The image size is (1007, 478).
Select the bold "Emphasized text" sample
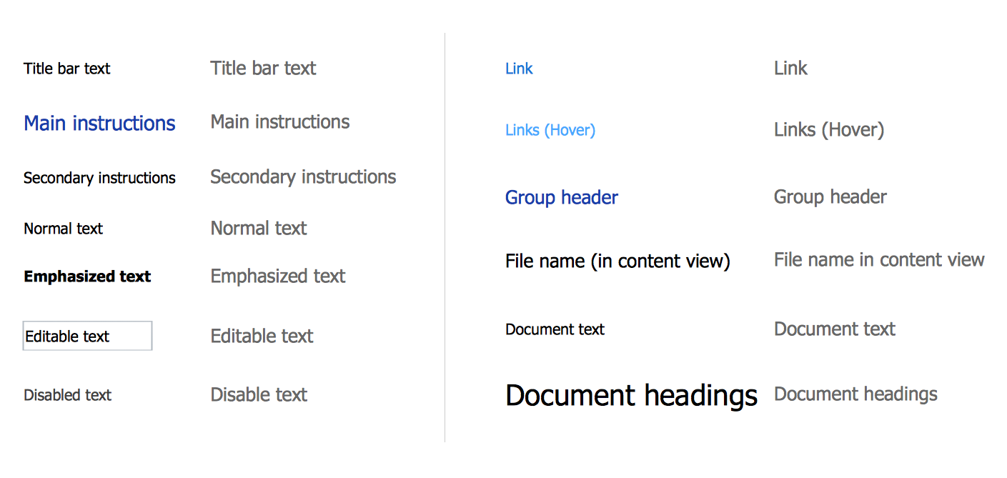(x=87, y=277)
